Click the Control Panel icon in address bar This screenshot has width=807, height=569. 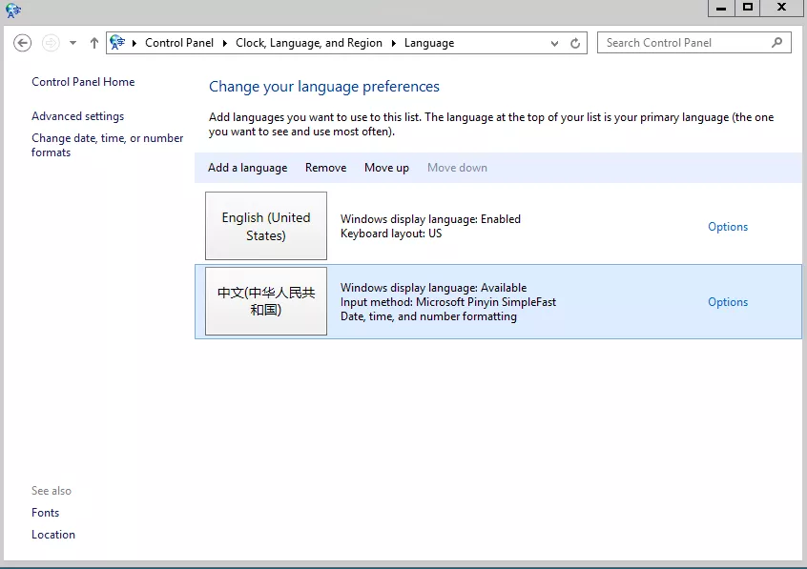(x=118, y=43)
